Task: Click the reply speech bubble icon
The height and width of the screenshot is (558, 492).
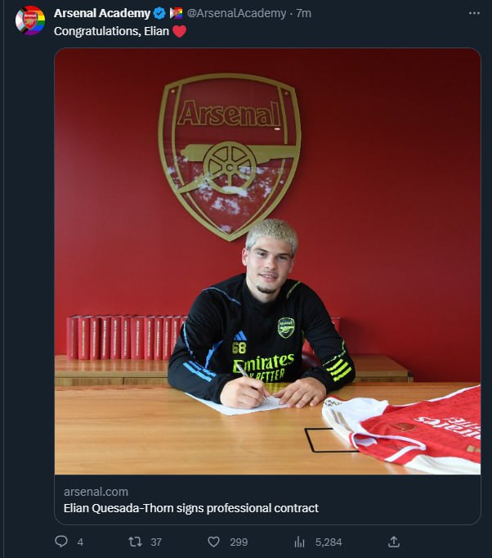Action: click(x=60, y=542)
